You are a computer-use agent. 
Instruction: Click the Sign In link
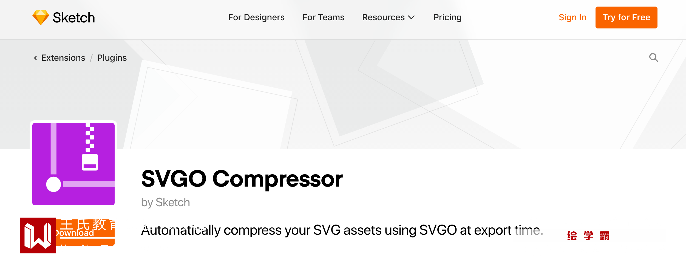click(x=572, y=18)
